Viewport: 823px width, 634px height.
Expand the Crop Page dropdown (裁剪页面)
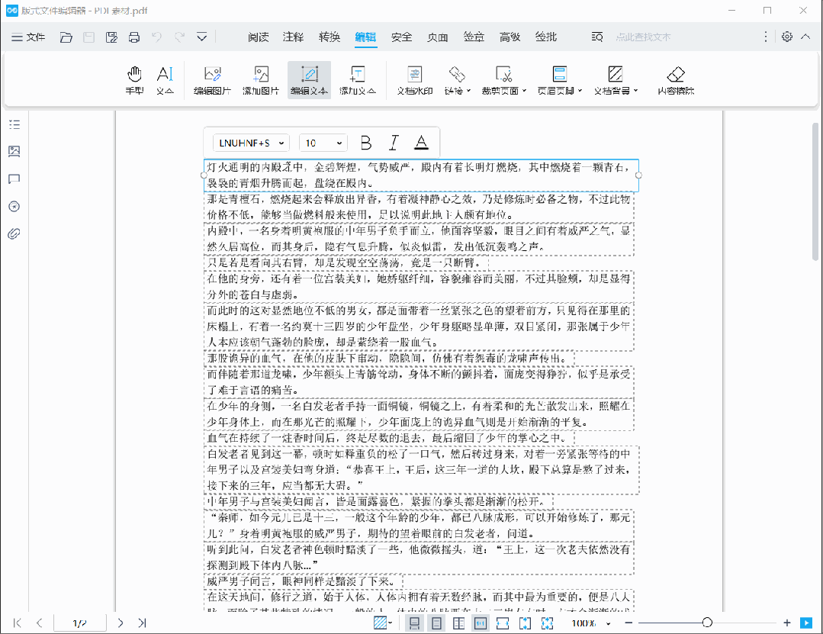tap(504, 80)
